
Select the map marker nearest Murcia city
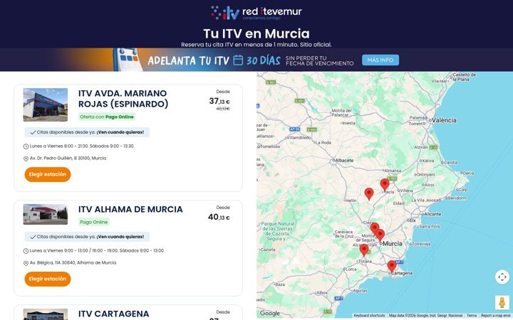pyautogui.click(x=380, y=235)
